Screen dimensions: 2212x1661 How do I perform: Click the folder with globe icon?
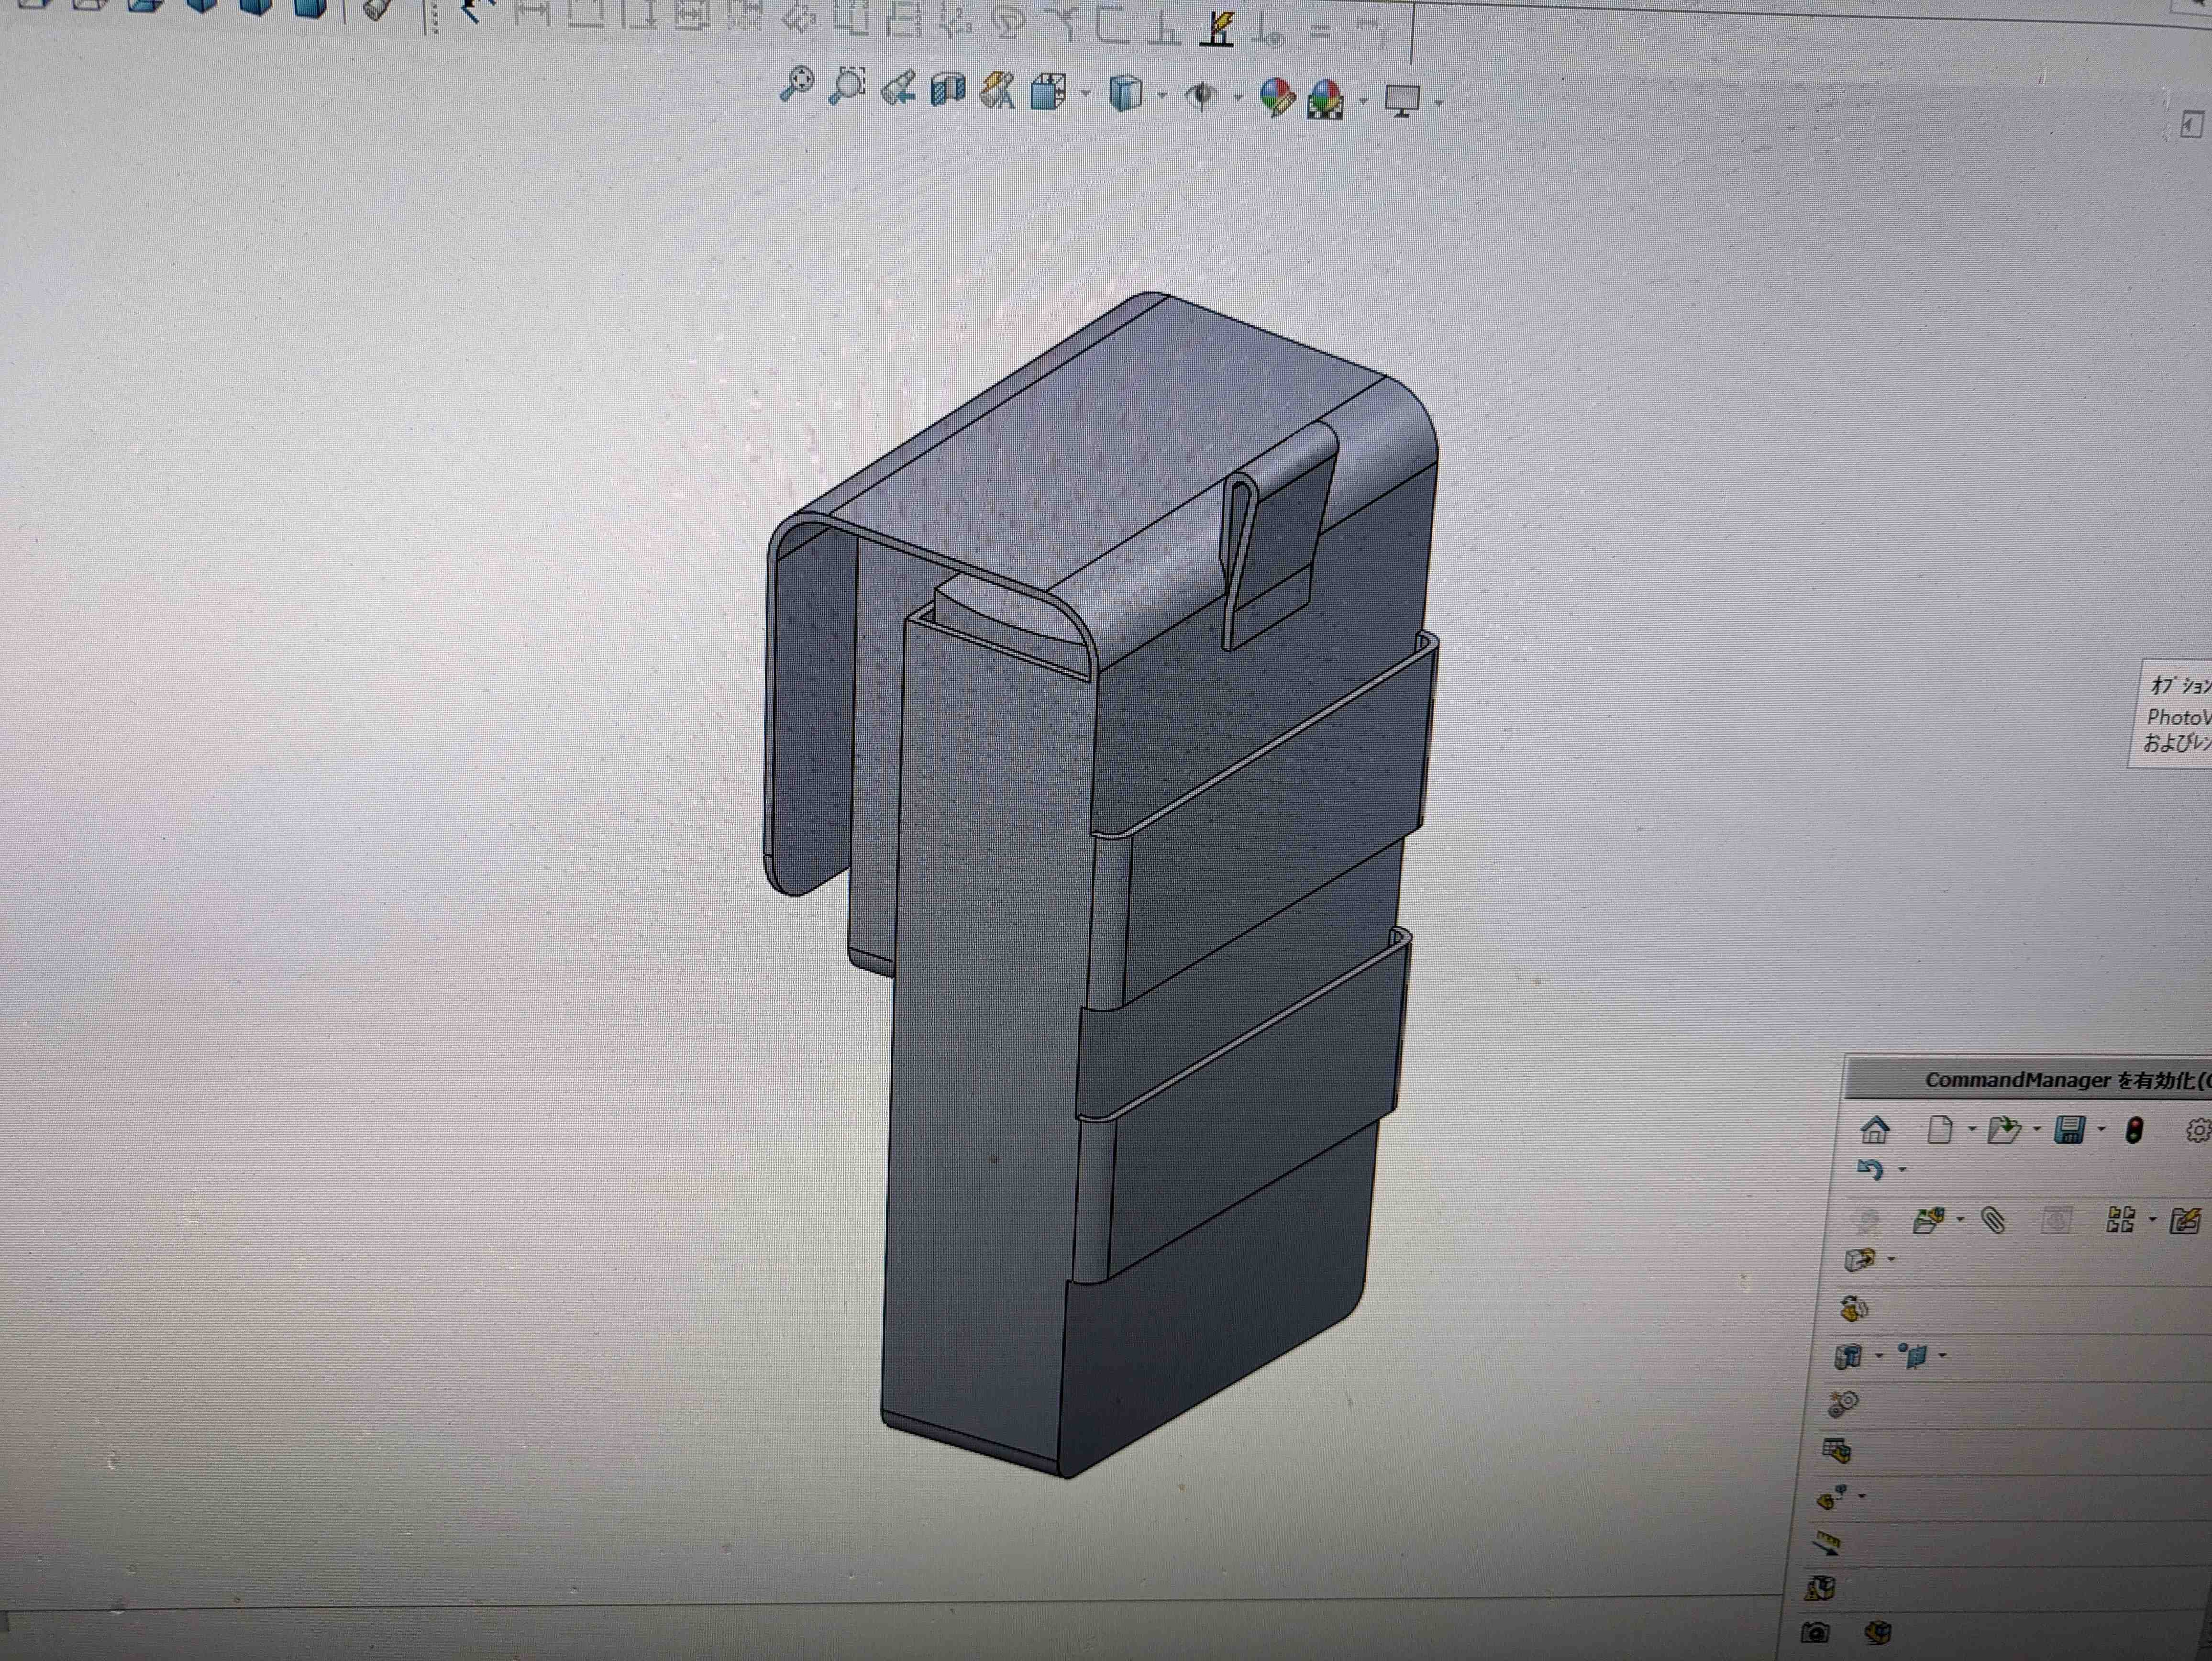[x=1928, y=1220]
